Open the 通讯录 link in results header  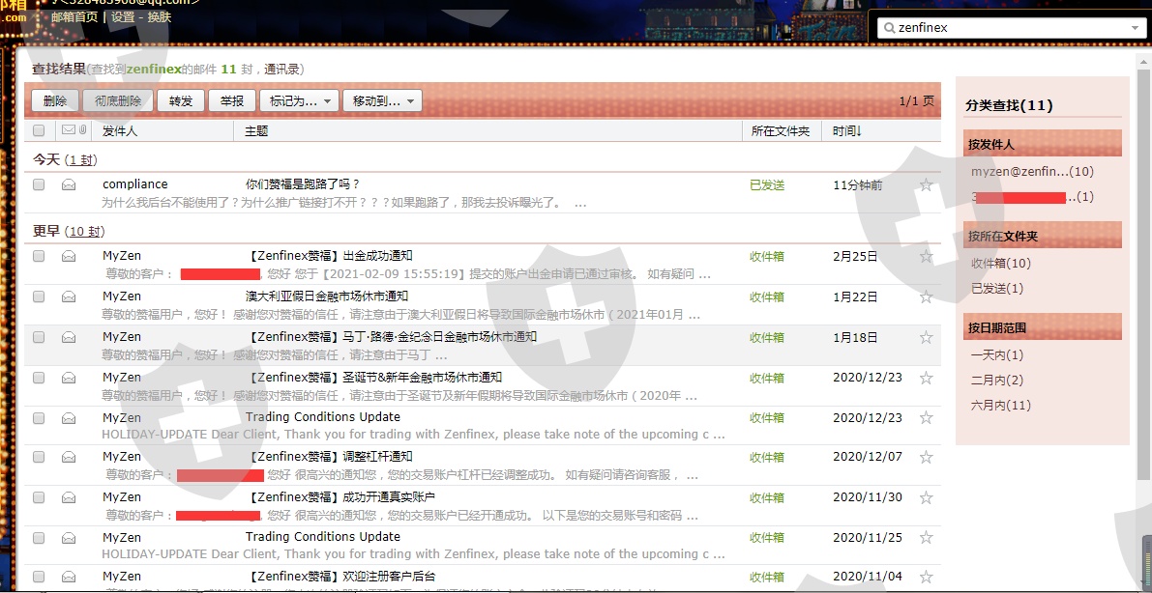(282, 69)
